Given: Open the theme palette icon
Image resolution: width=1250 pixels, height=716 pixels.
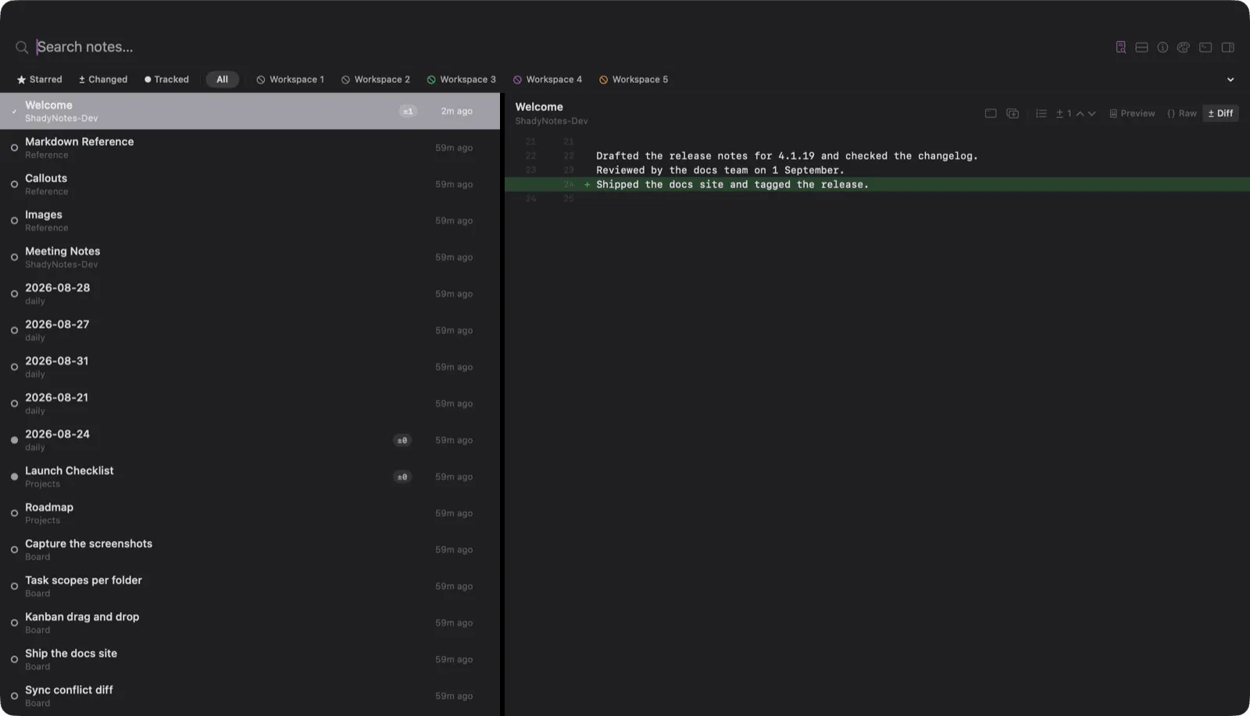Looking at the screenshot, I should [x=1184, y=47].
